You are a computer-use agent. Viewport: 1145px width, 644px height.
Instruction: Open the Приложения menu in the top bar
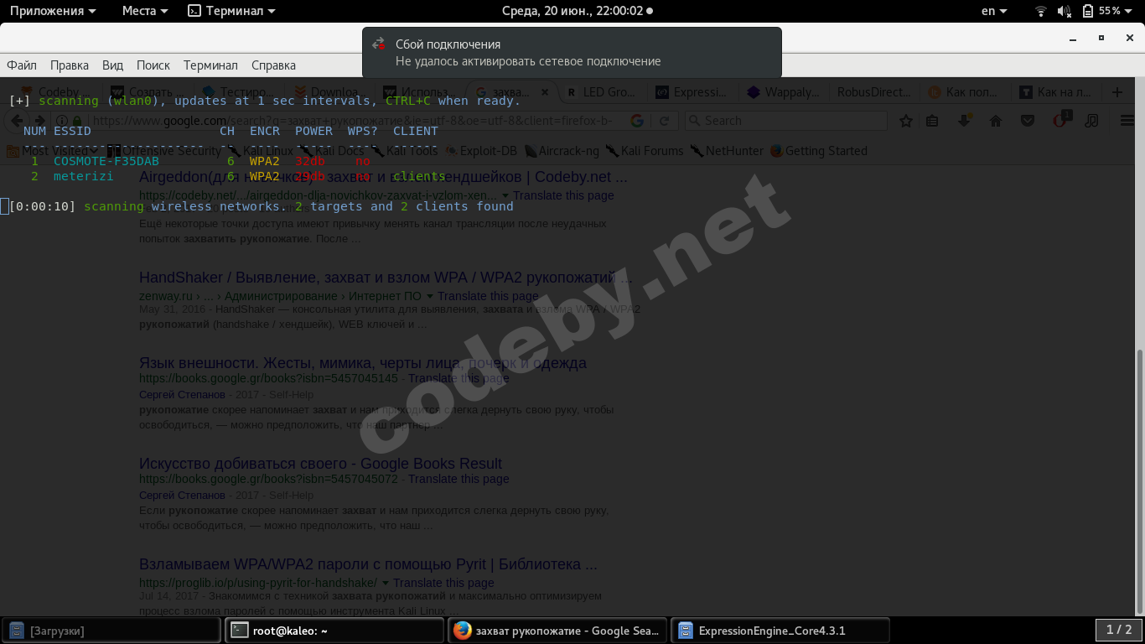tap(53, 11)
